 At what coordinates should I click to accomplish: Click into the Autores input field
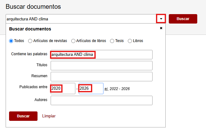102,100
